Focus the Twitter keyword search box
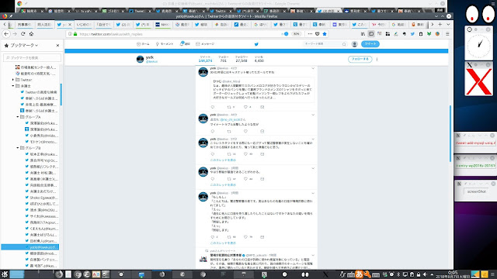 pos(325,44)
